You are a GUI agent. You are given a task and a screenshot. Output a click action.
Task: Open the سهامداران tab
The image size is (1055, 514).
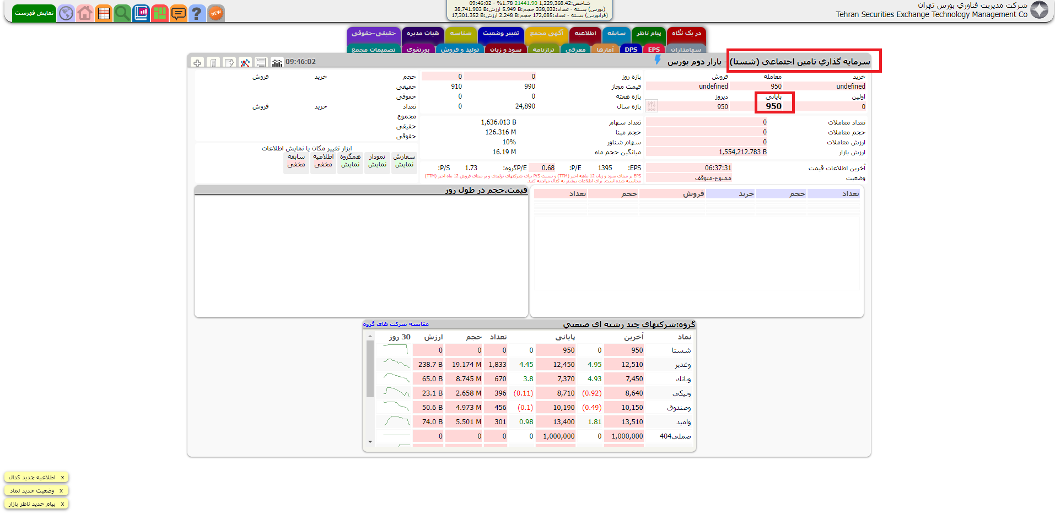pos(686,50)
